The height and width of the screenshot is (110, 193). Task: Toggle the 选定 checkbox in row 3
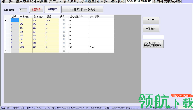pyautogui.click(x=64, y=28)
